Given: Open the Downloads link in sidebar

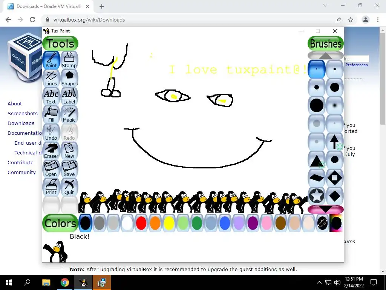Looking at the screenshot, I should pyautogui.click(x=21, y=123).
